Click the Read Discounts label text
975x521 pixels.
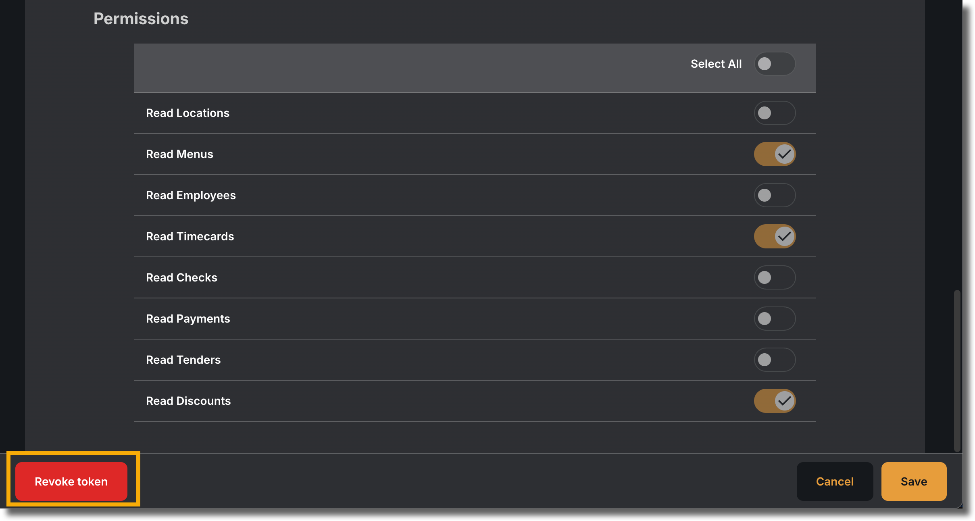(x=188, y=401)
